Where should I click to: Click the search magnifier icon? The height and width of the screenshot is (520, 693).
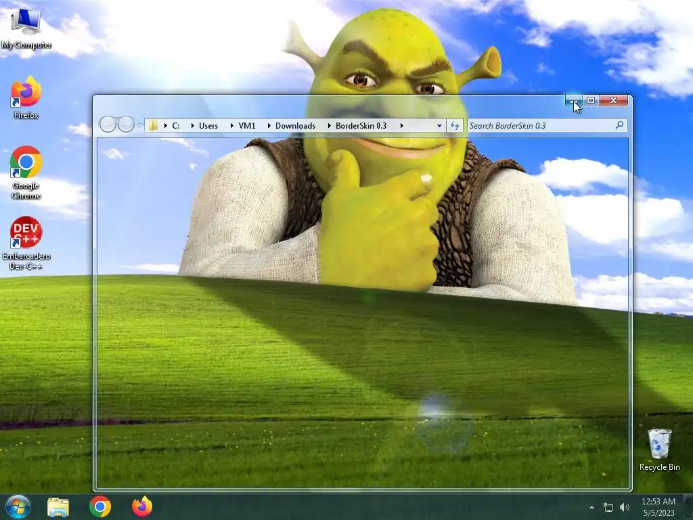point(619,125)
